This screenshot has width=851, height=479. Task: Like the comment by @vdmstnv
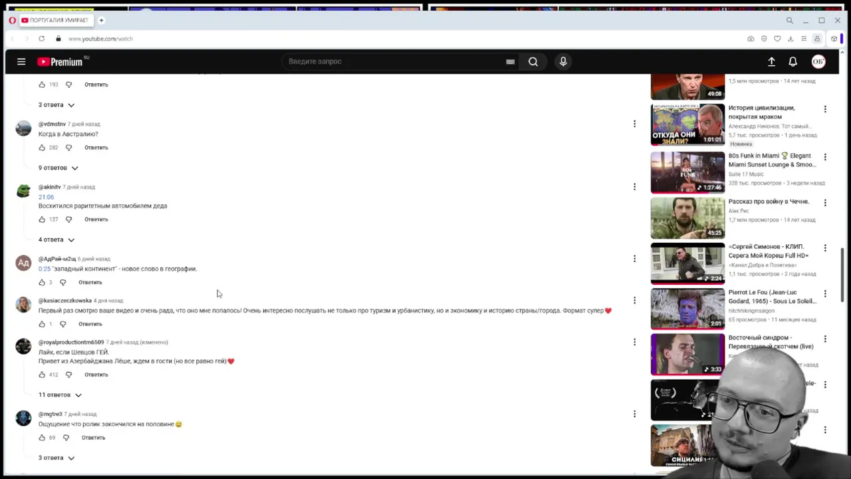[x=42, y=148]
